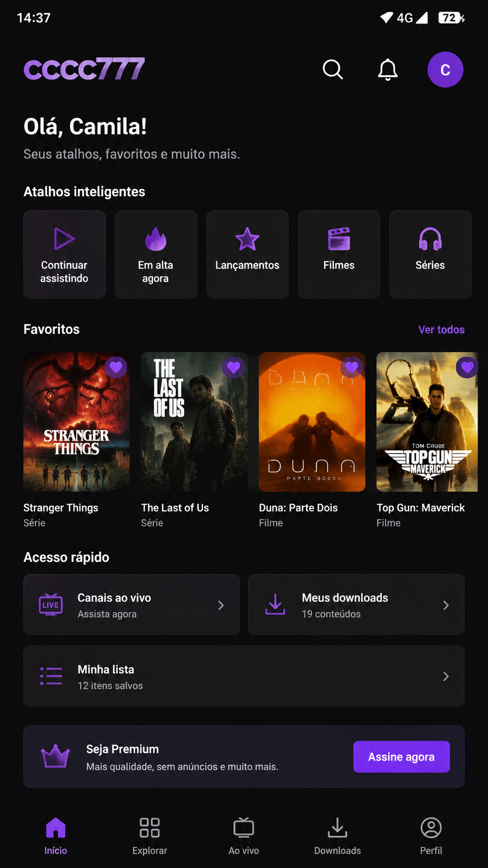Open notifications bell icon

[x=387, y=70]
